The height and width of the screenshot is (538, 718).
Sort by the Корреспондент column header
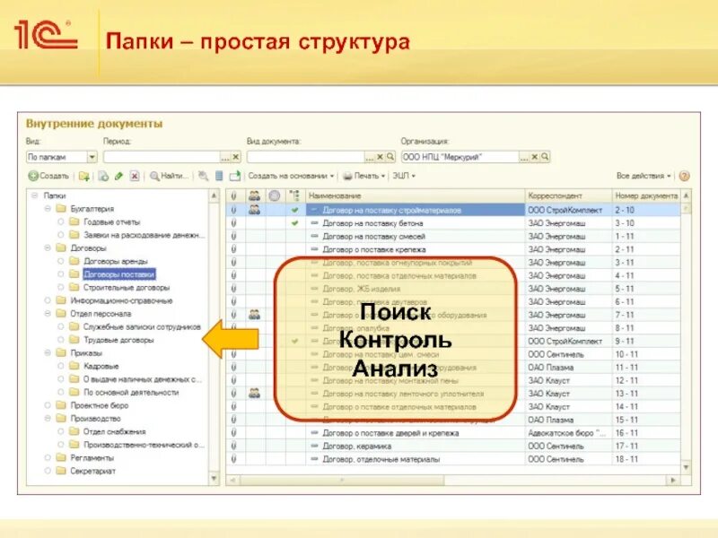[x=568, y=195]
